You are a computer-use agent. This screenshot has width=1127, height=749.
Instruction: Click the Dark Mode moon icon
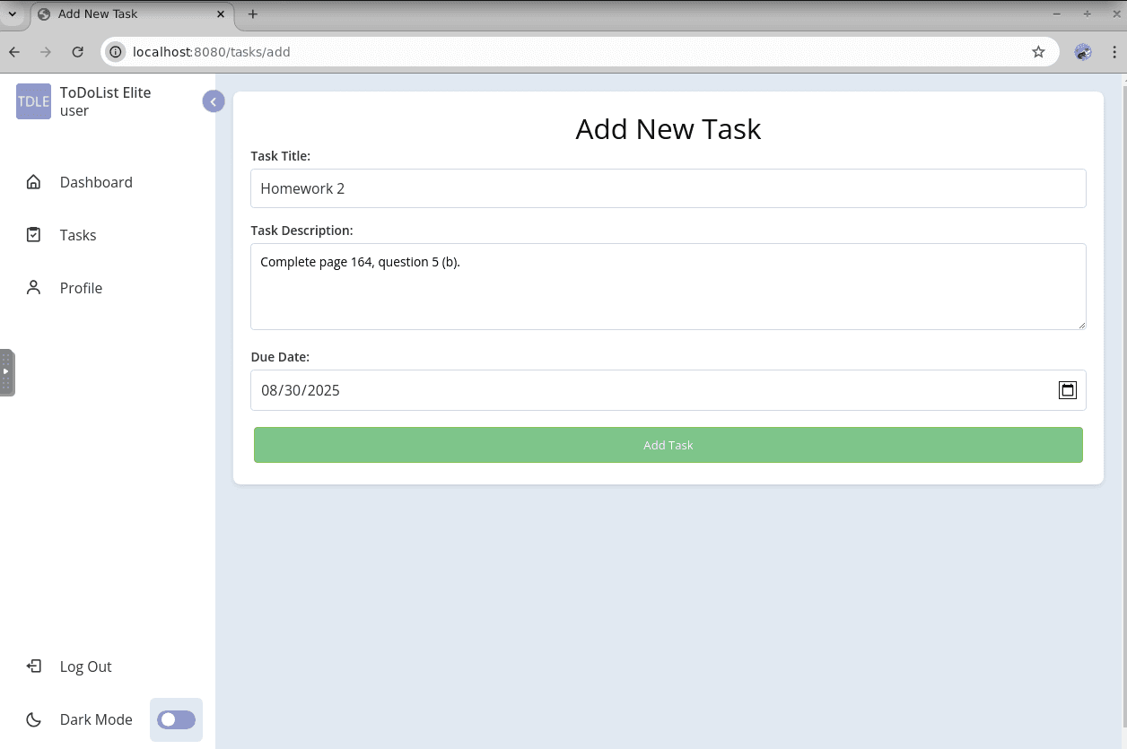(33, 719)
